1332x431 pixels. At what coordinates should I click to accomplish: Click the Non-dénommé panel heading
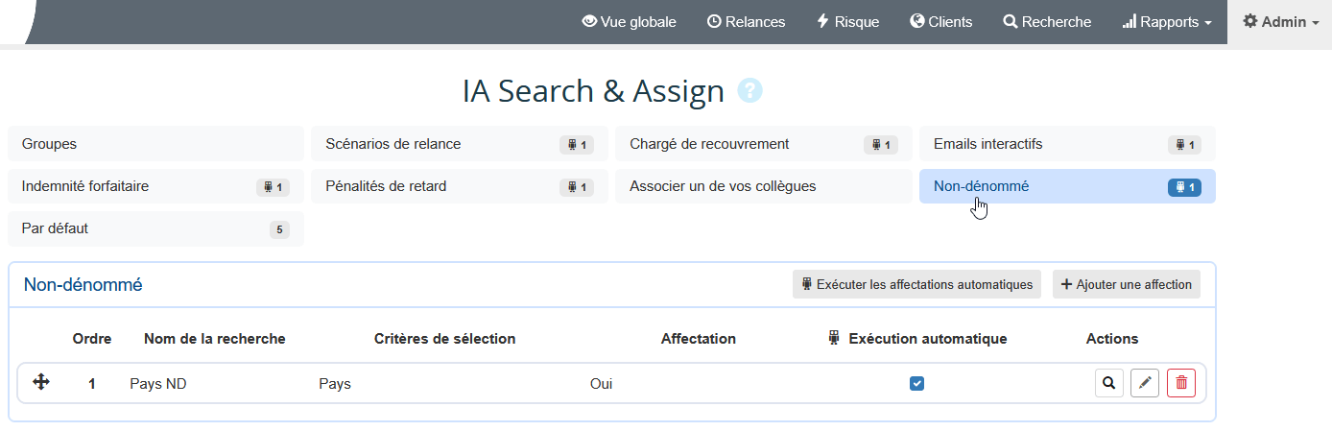[x=83, y=284]
